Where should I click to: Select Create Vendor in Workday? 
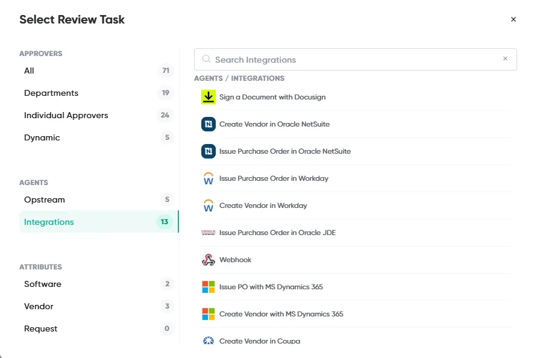click(x=355, y=206)
